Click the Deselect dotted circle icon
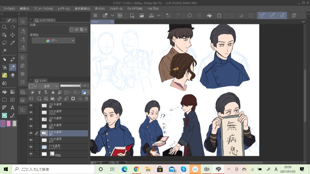310x174 pixels. click(189, 15)
